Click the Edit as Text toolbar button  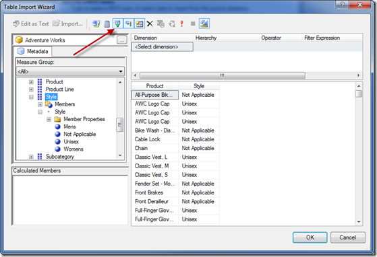[31, 24]
